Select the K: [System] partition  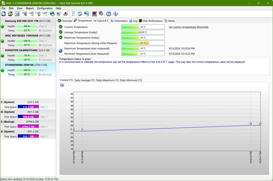click(x=28, y=134)
